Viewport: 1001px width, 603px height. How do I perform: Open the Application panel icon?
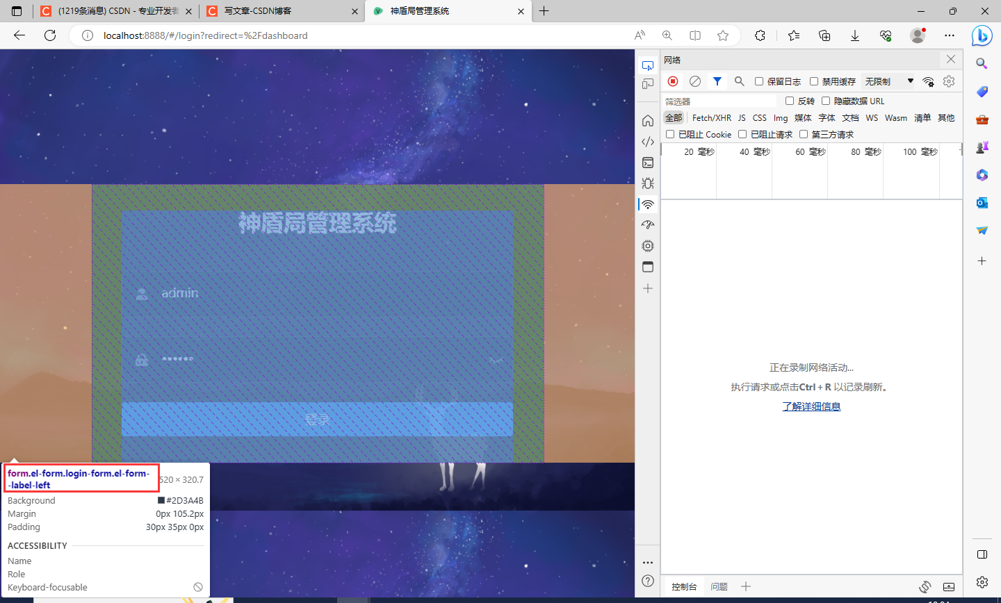648,267
